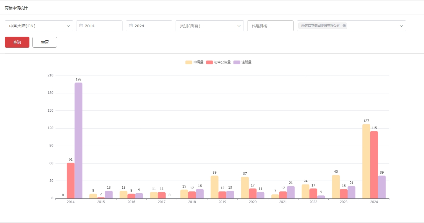Remove the 海信家电集团股份有限公司 tag
Image resolution: width=424 pixels, height=223 pixels.
click(x=344, y=26)
